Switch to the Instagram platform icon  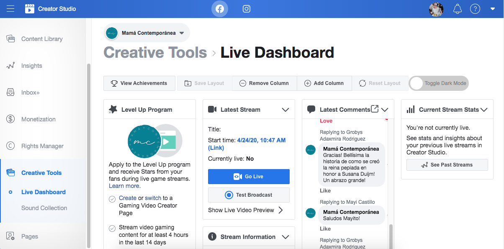(x=247, y=9)
